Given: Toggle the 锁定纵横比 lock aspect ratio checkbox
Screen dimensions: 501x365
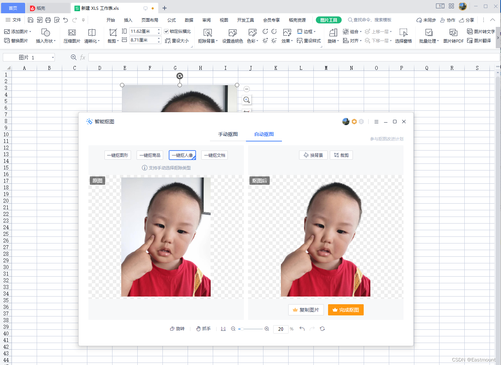Looking at the screenshot, I should pos(166,31).
